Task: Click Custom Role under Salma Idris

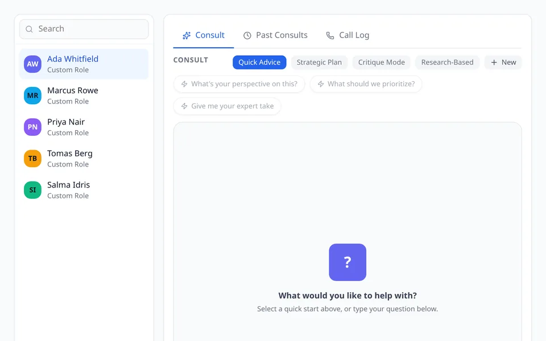Action: coord(68,196)
